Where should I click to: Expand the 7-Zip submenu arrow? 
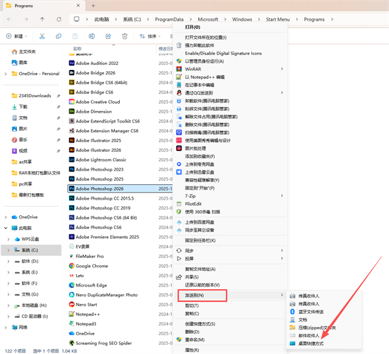(282, 196)
